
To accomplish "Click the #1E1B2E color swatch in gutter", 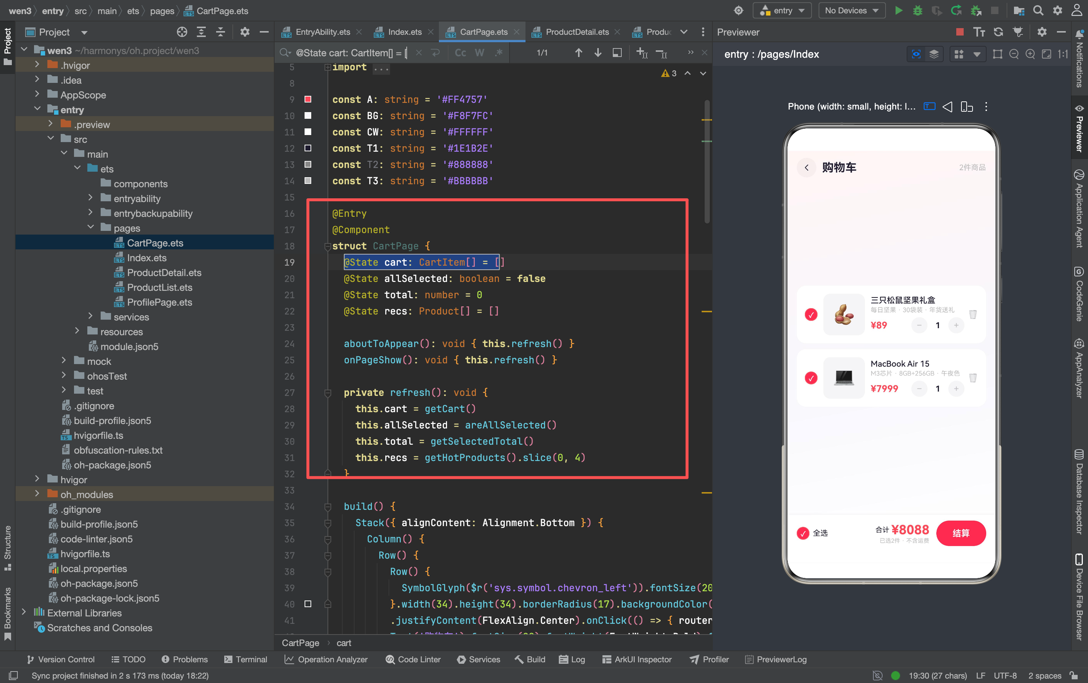I will (308, 148).
